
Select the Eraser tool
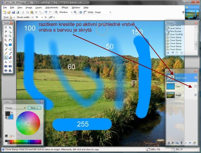coord(11,49)
